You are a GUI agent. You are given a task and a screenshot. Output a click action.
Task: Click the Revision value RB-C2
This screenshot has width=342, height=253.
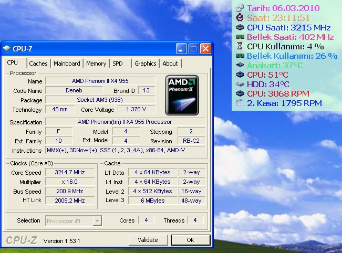pyautogui.click(x=191, y=141)
